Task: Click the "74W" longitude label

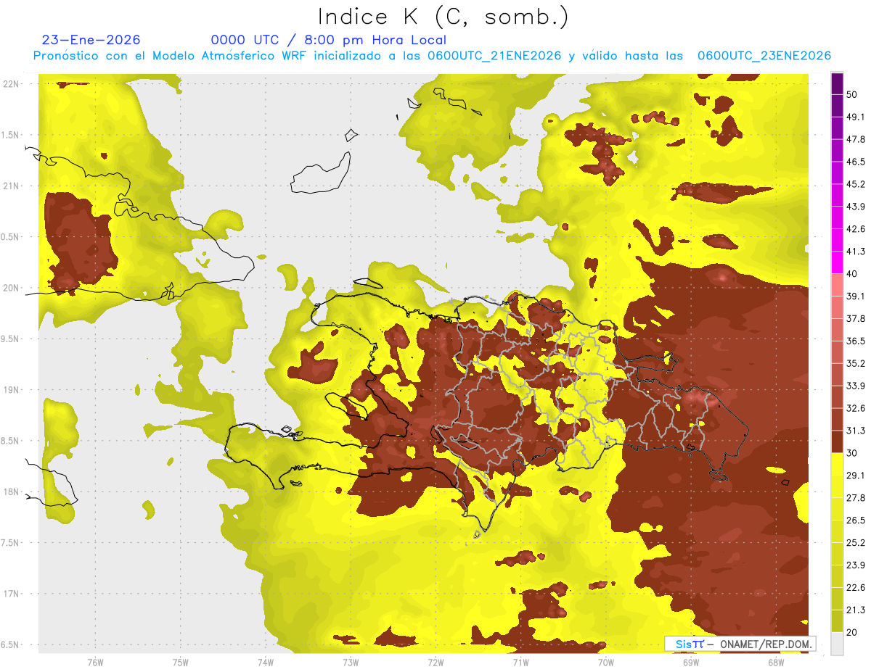Action: (x=266, y=662)
